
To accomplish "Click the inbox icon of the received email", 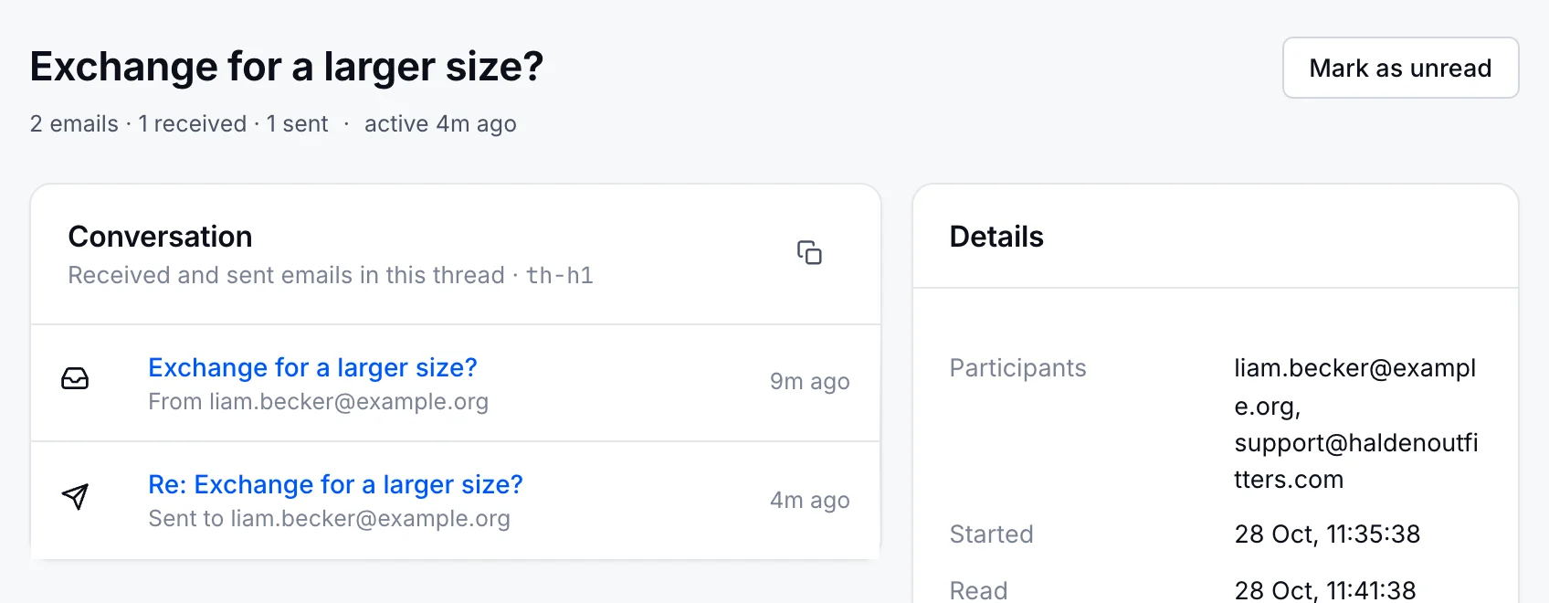I will [x=75, y=378].
